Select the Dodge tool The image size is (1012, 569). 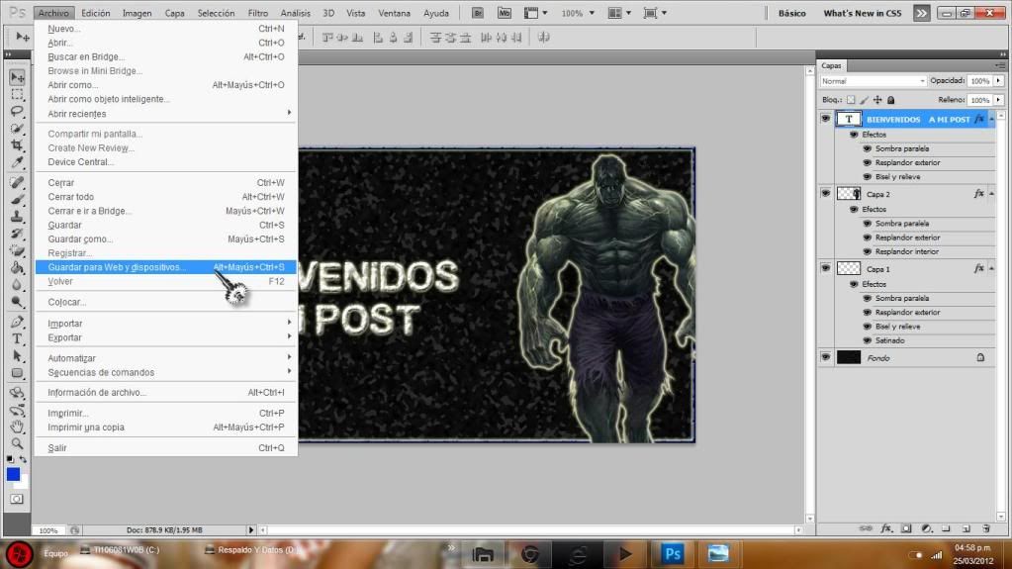17,302
